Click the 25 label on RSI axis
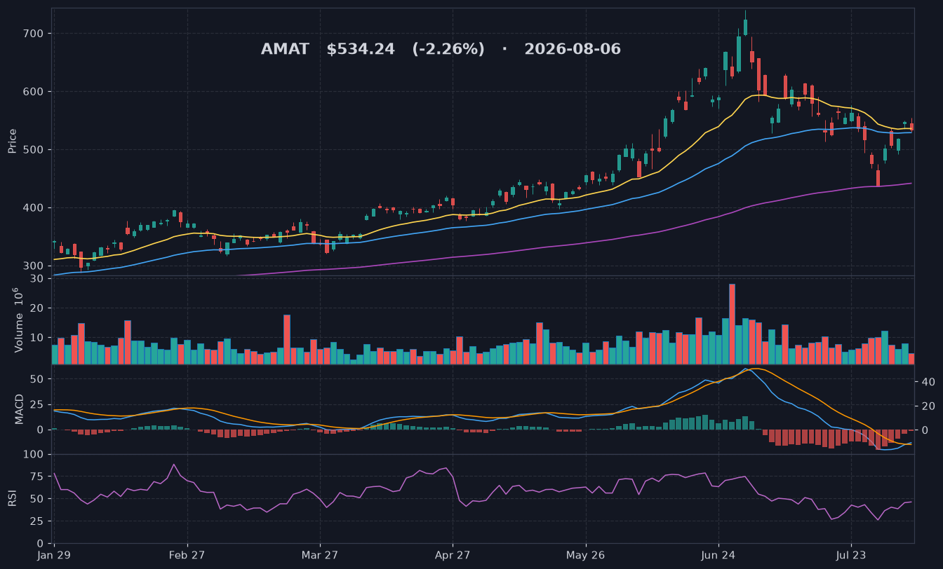 point(38,521)
